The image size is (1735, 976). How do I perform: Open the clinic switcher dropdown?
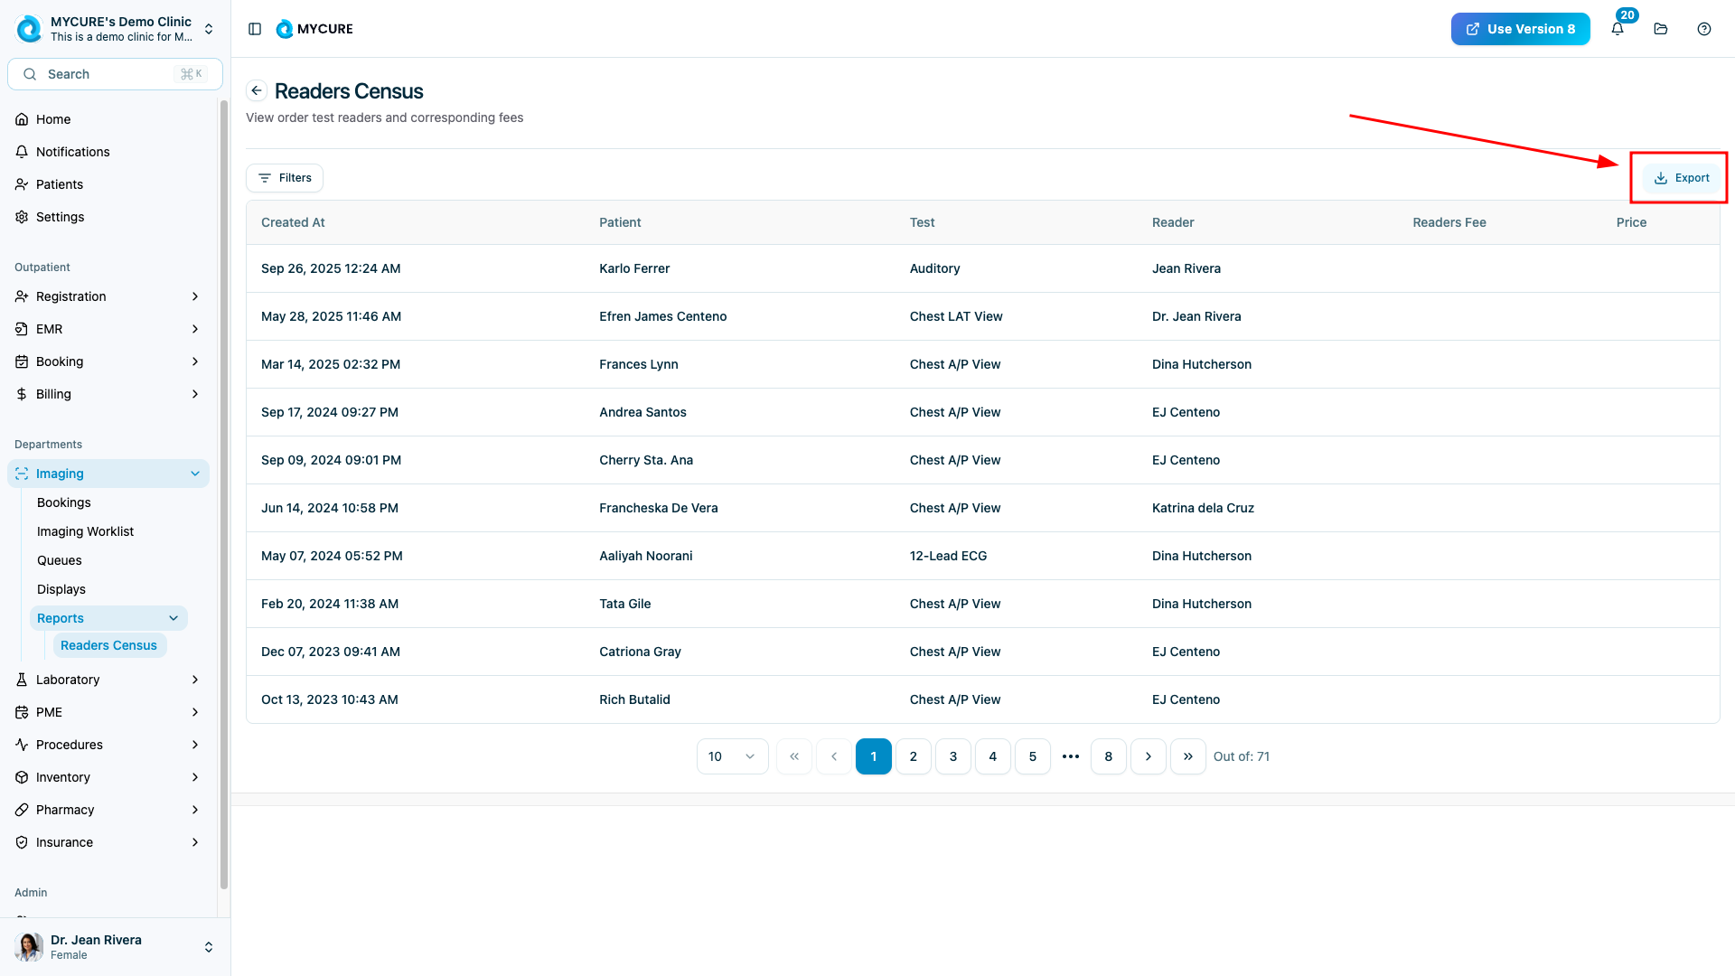tap(209, 29)
